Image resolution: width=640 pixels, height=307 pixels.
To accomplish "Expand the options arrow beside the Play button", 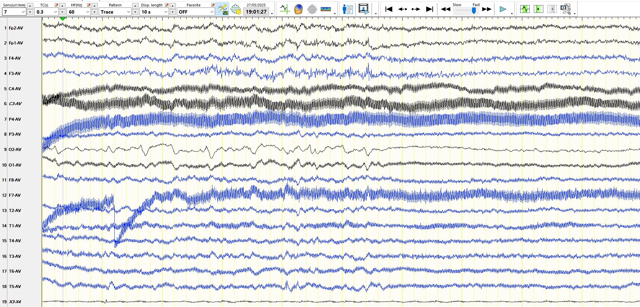I will click(512, 14).
